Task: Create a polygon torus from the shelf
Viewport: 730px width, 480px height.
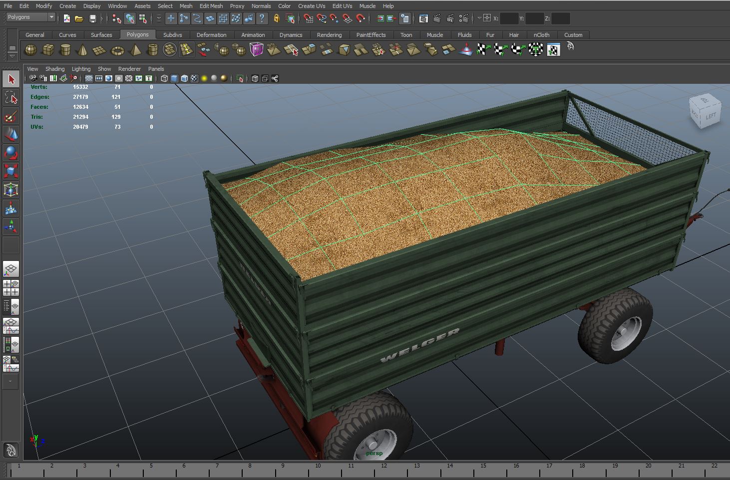Action: click(117, 50)
